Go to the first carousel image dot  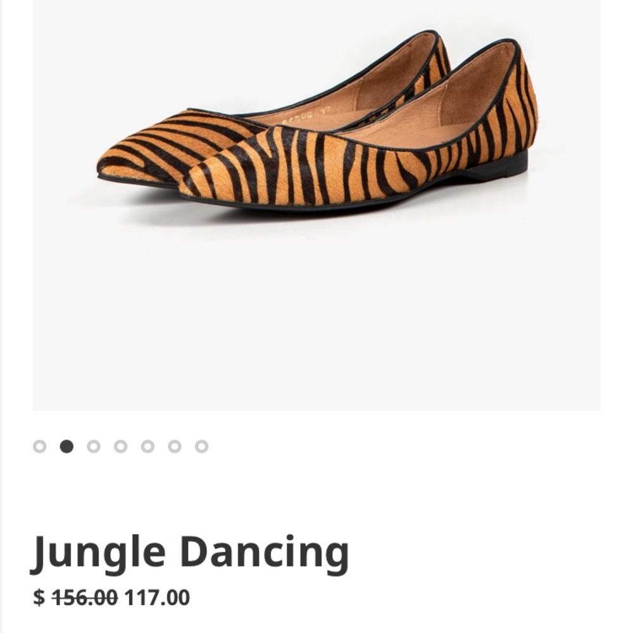(x=39, y=447)
